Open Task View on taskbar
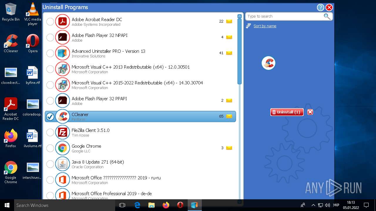The width and height of the screenshot is (376, 211). tap(122, 205)
